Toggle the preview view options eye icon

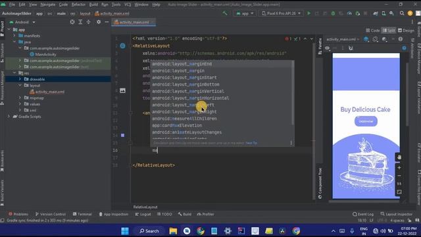point(328,48)
